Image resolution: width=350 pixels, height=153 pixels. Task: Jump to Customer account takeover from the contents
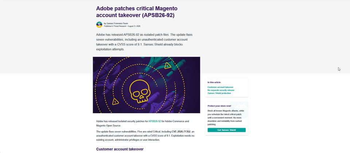220,87
